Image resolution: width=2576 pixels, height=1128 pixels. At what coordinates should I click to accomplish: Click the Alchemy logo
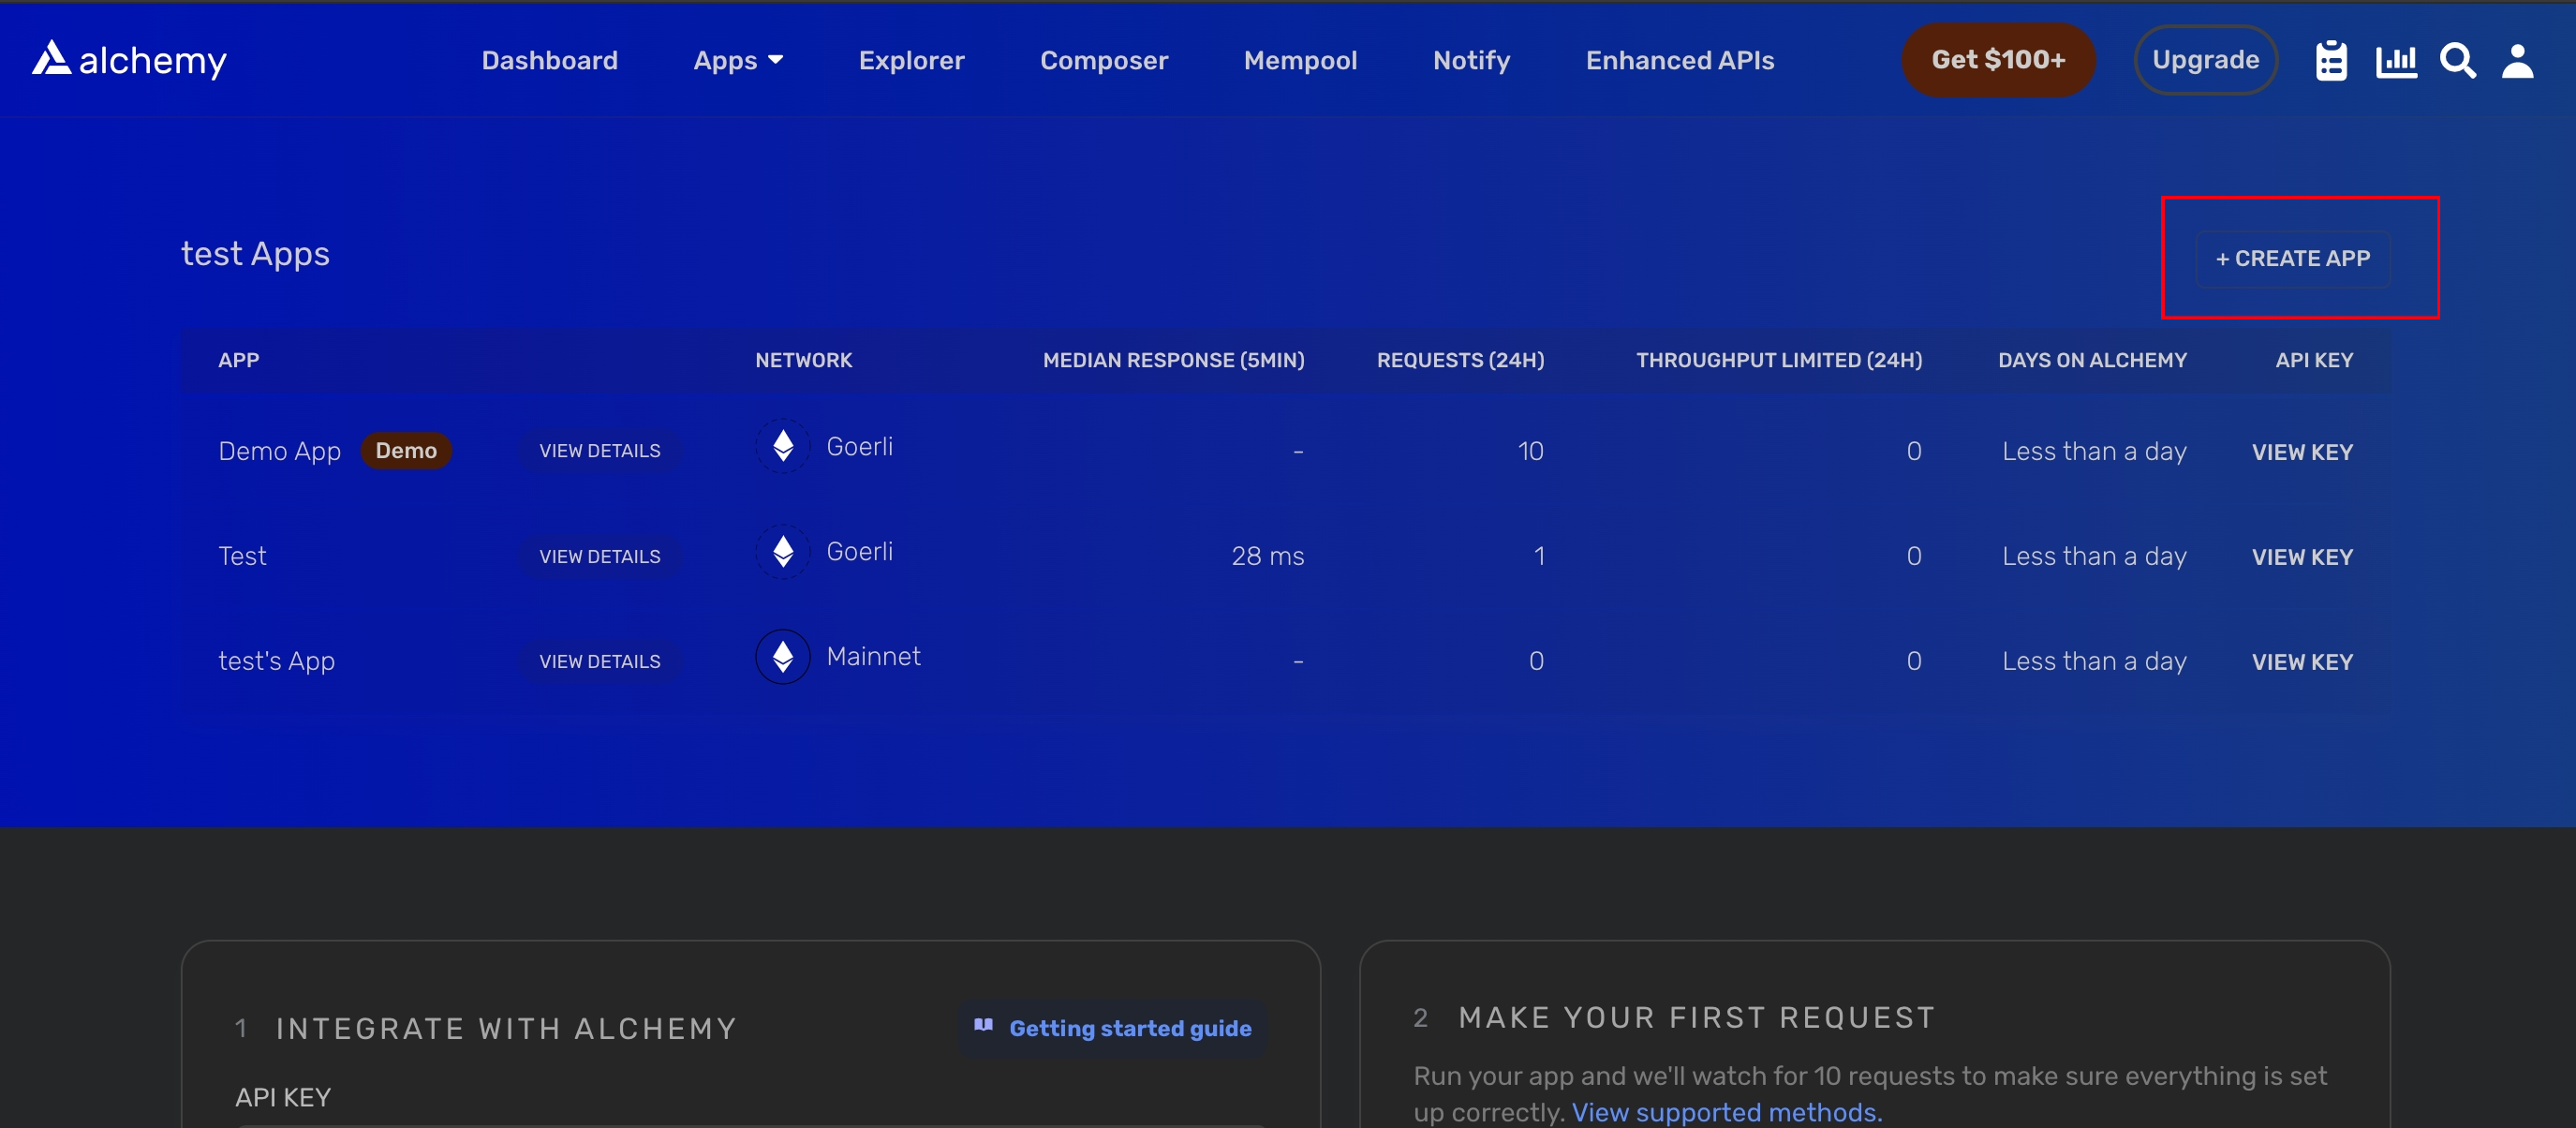[129, 60]
